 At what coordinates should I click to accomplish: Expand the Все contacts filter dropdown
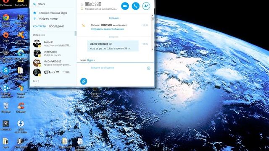tap(36, 81)
